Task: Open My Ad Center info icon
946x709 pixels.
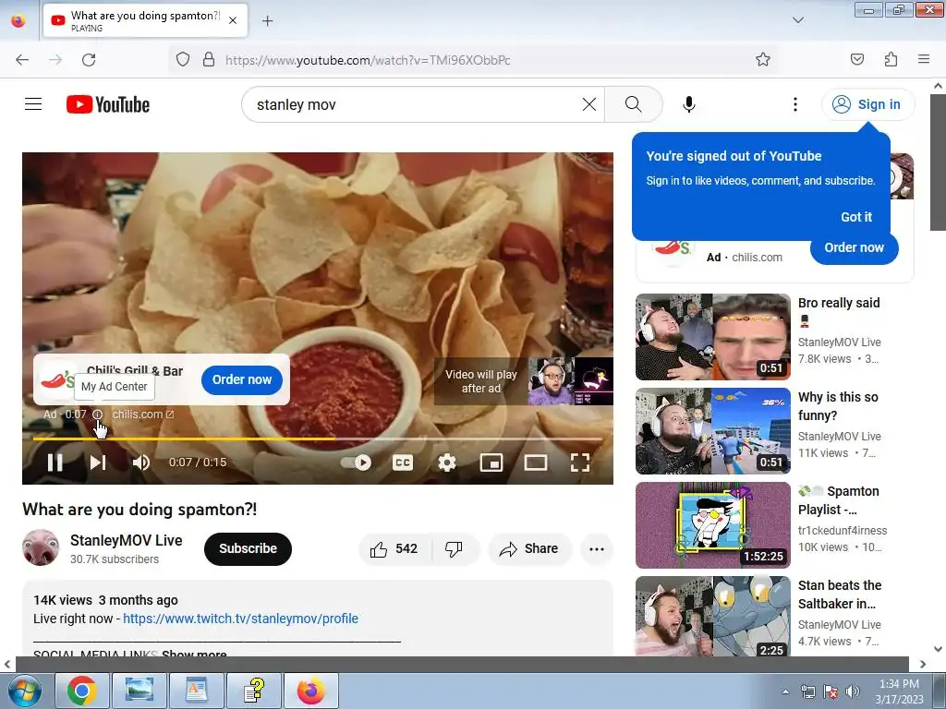Action: (x=98, y=415)
